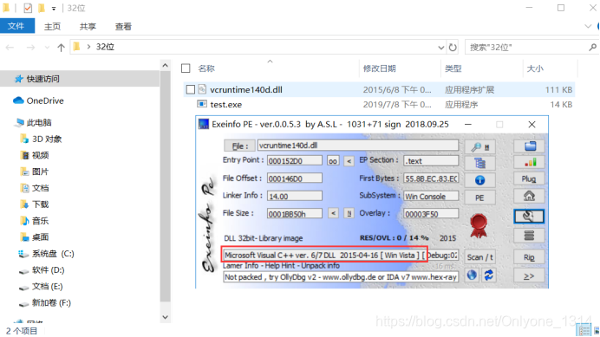Open the section viewer tree icon
Viewport: 600px width, 337px height.
(x=479, y=164)
